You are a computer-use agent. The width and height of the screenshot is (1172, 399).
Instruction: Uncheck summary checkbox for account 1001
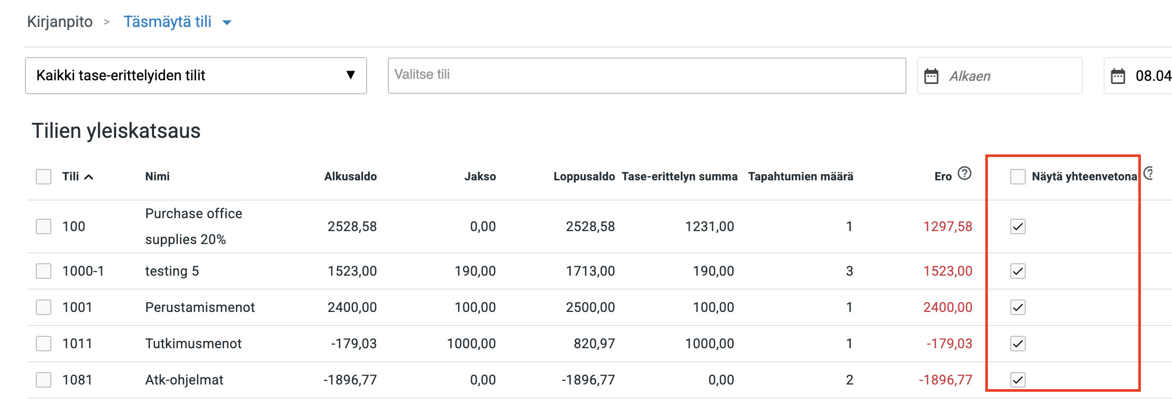[1017, 307]
